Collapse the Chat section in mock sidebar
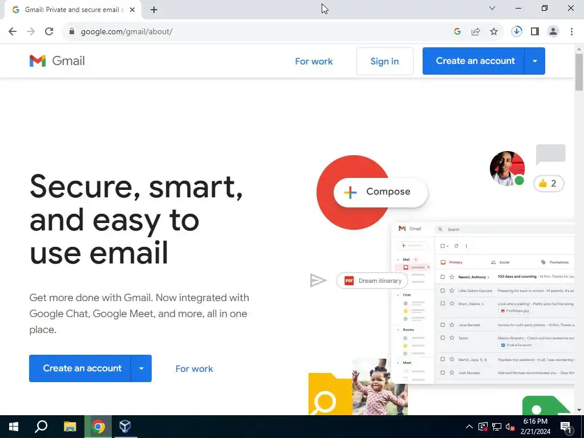The width and height of the screenshot is (584, 438). pos(398,295)
